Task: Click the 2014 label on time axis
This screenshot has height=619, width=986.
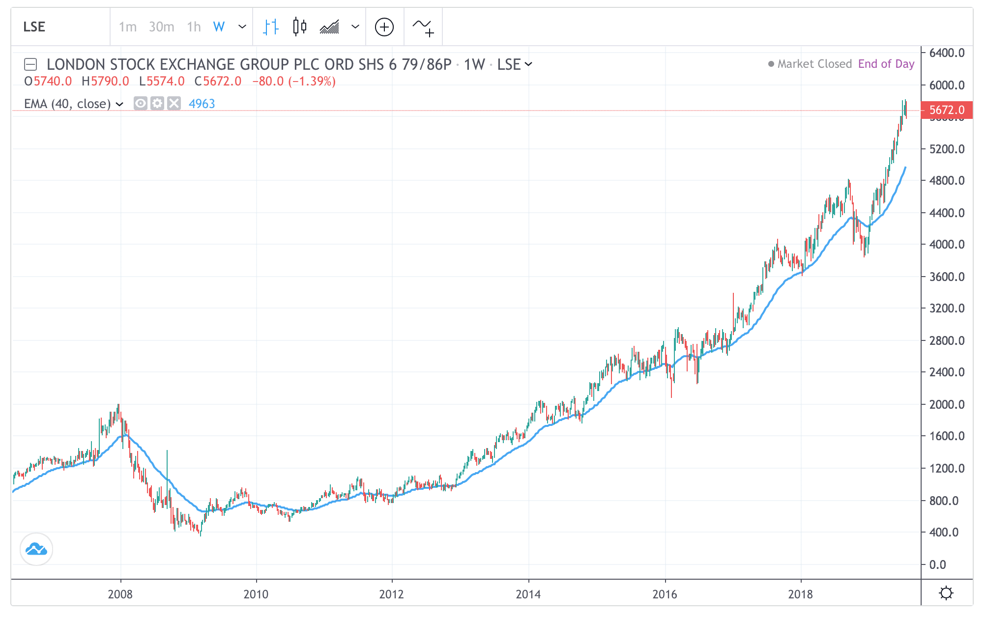Action: (528, 594)
